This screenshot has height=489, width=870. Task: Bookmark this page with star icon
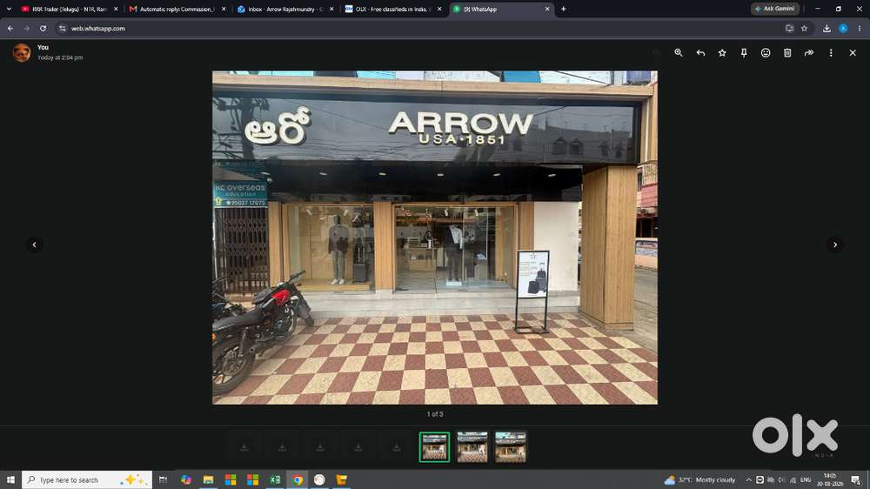[x=804, y=29]
